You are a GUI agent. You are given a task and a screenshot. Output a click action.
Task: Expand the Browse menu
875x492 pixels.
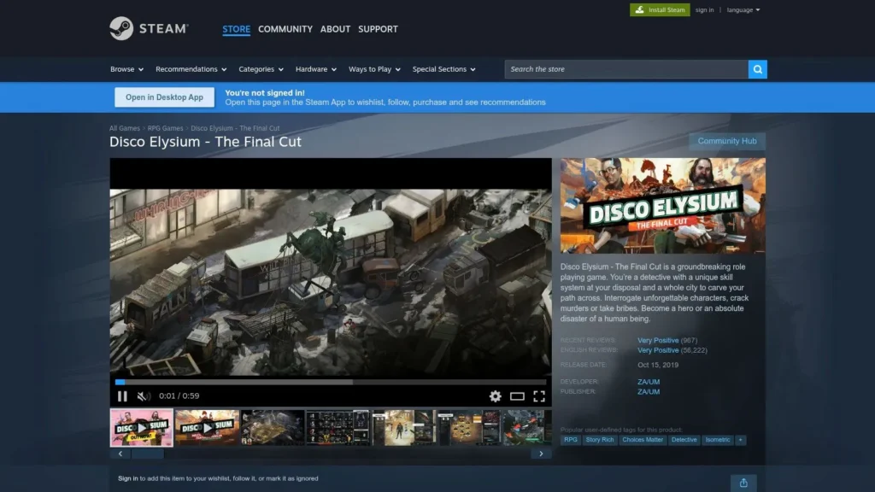(126, 69)
